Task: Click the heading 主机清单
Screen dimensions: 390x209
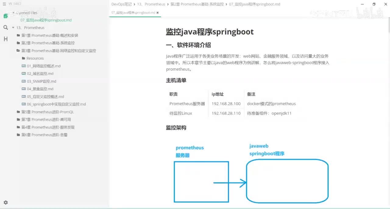Action: pyautogui.click(x=176, y=80)
